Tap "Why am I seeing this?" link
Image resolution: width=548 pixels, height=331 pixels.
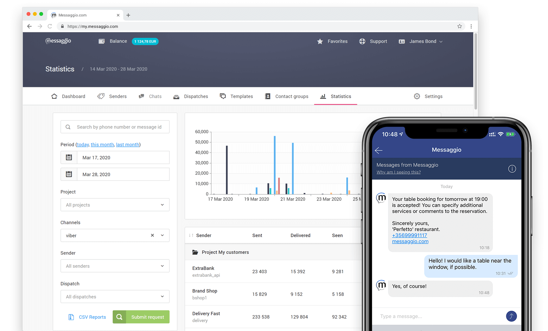click(398, 172)
